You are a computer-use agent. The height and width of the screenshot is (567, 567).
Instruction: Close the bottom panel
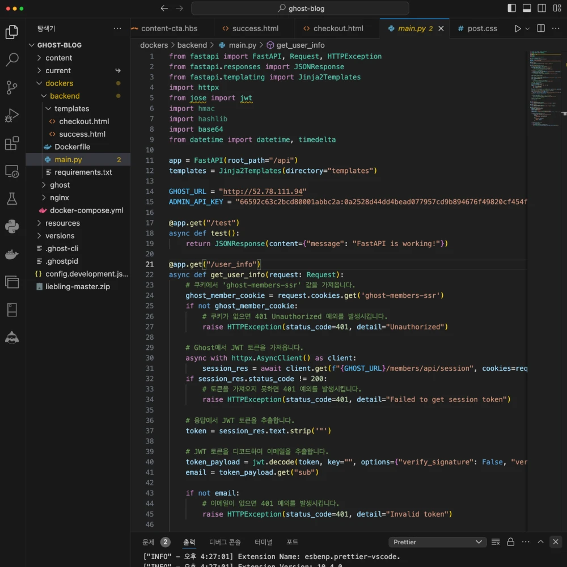tap(556, 541)
